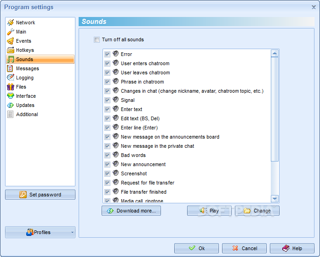320x257 pixels.
Task: Click the speaker icon beside Error
Action: tap(116, 54)
